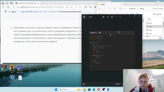This screenshot has height=92, width=164.
Task: Click the 100 % zoom level in Photos
Action: [x=118, y=84]
